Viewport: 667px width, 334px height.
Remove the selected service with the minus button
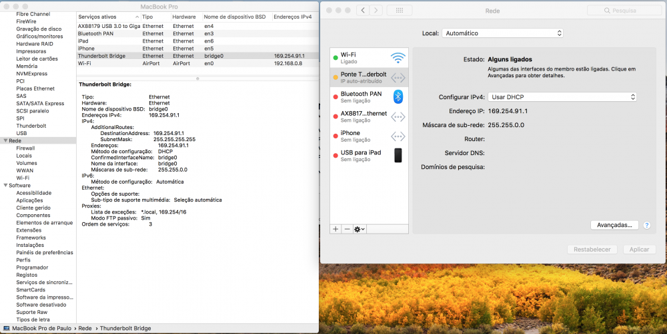coord(347,229)
